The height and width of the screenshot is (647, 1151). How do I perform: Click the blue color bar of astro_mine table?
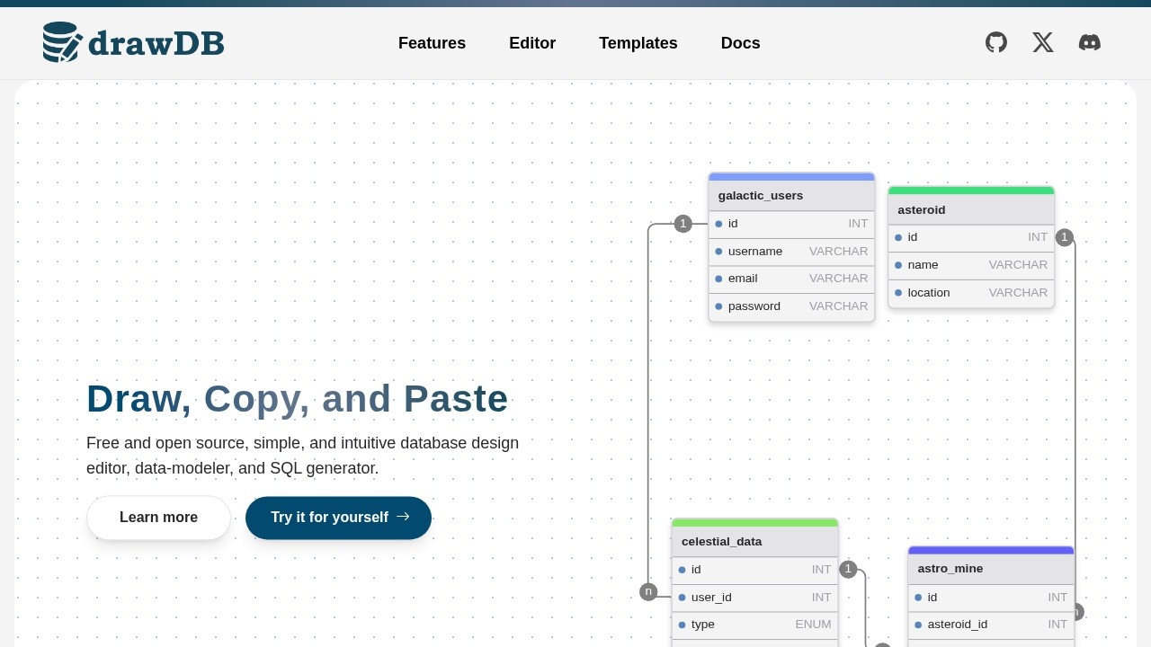point(991,550)
